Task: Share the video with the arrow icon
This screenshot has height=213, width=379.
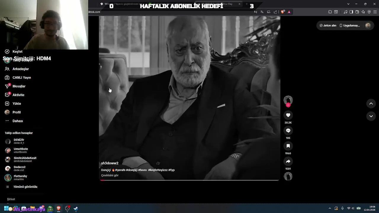Action: point(288,161)
